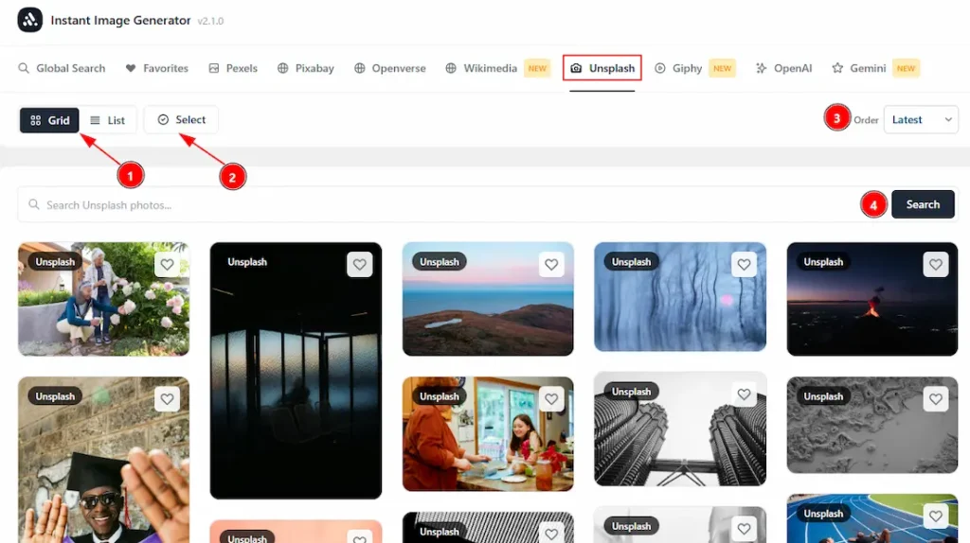Favorite the gray textured aerial photo
This screenshot has width=970, height=543.
pyautogui.click(x=935, y=399)
